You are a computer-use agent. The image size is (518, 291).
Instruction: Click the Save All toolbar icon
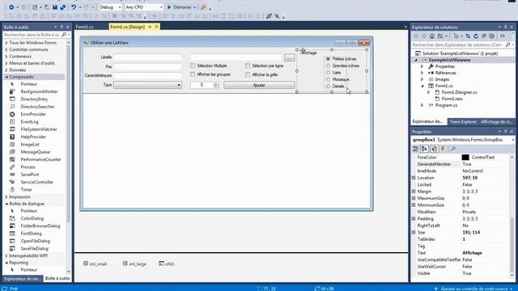coord(63,7)
